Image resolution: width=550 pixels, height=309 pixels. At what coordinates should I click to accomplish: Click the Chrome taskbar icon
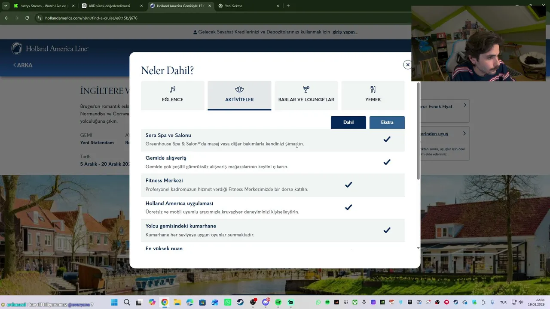(x=164, y=303)
